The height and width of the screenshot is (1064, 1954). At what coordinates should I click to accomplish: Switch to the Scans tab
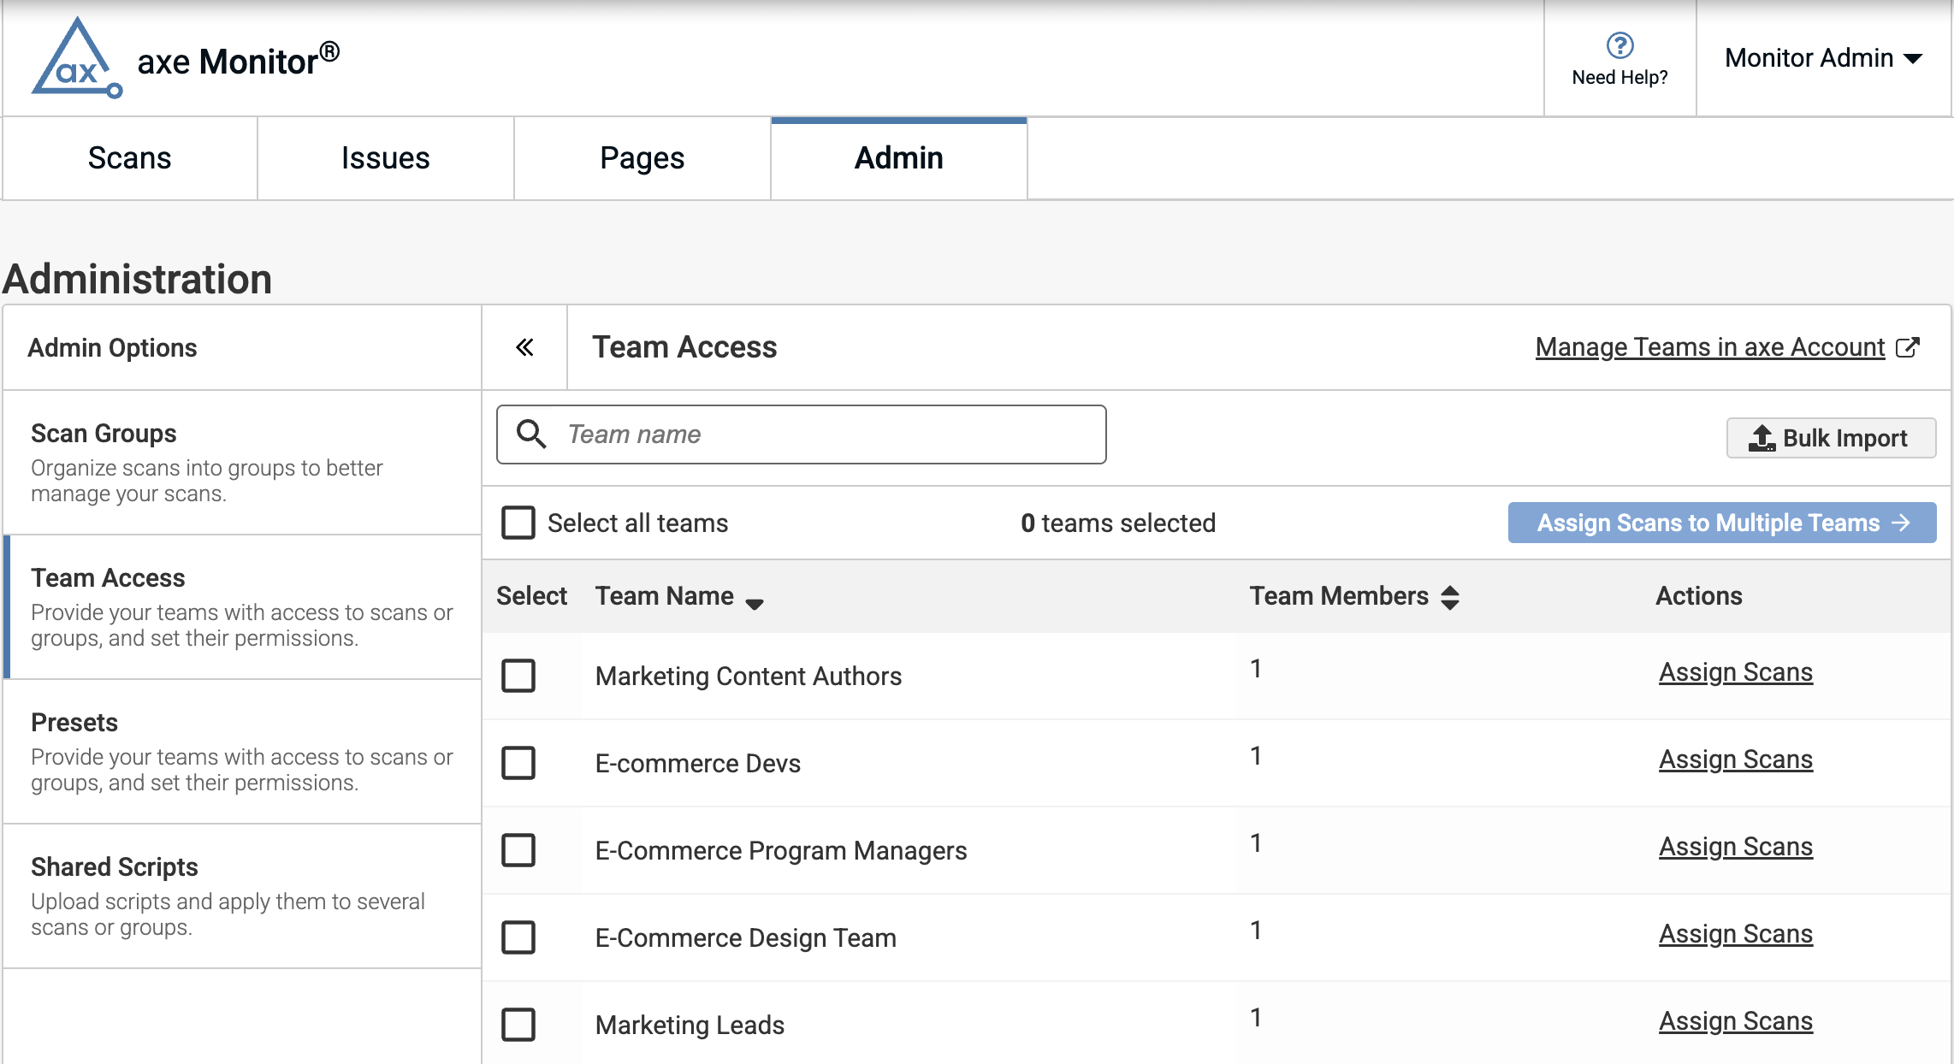tap(130, 158)
